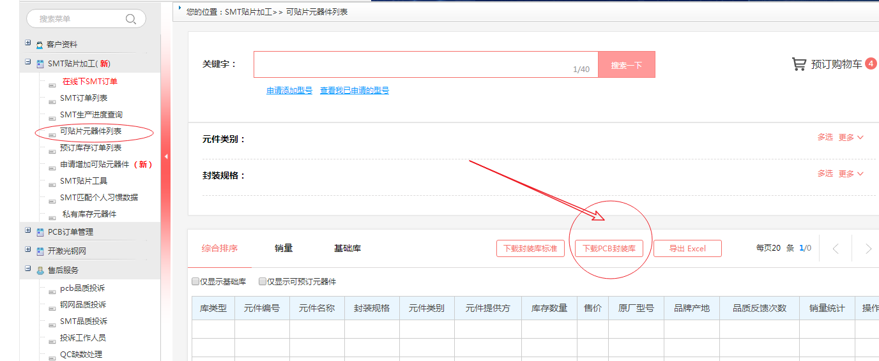
Task: Open the 申请添加型号 link
Action: pyautogui.click(x=289, y=91)
